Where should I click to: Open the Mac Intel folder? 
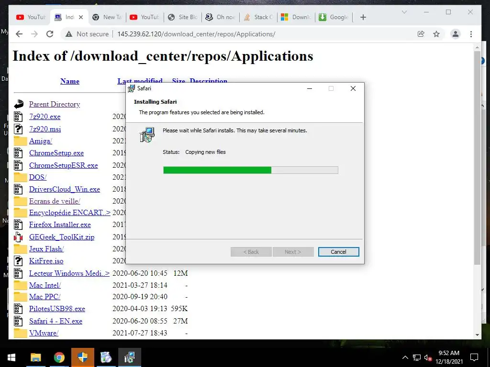coord(45,285)
